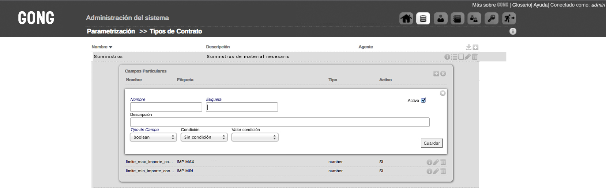Edit the Suministros row with pencil icon
This screenshot has width=606, height=188.
[467, 57]
